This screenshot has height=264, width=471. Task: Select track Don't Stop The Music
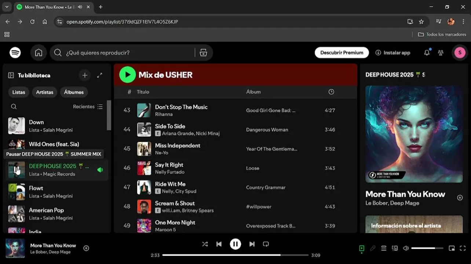(181, 107)
